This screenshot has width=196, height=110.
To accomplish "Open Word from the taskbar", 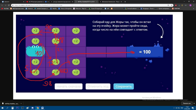I will pos(42,108).
